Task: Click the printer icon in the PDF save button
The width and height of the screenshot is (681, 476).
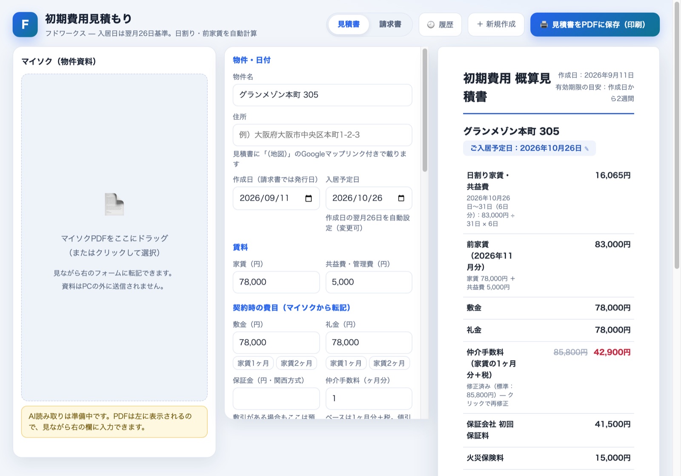Action: (544, 25)
